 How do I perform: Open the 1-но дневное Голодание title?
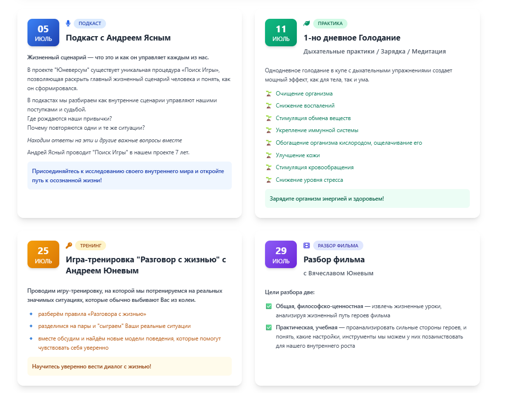pos(352,38)
